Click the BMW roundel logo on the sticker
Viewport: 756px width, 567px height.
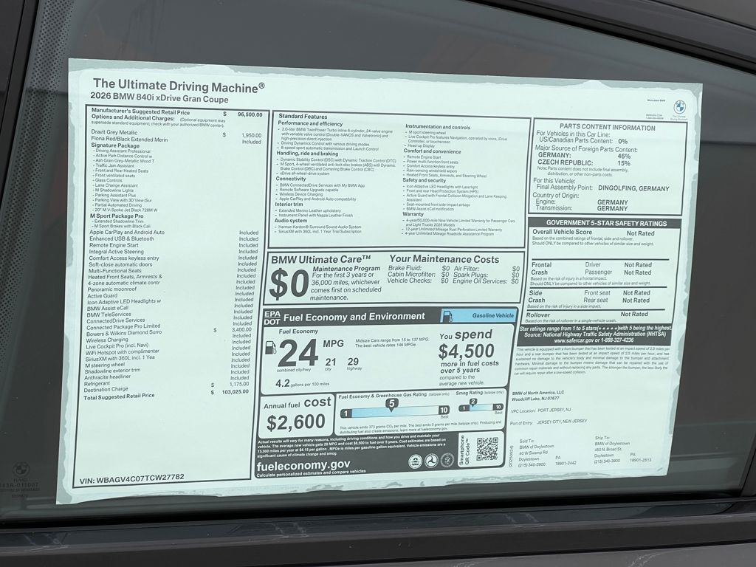[679, 107]
